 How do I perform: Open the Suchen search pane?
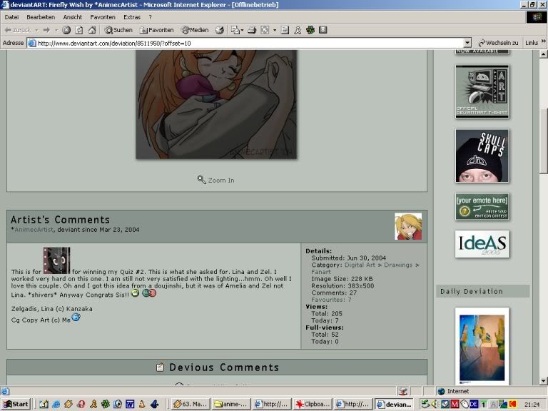(118, 30)
